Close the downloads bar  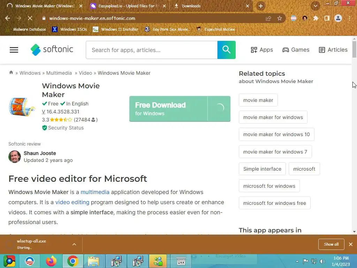[351, 244]
